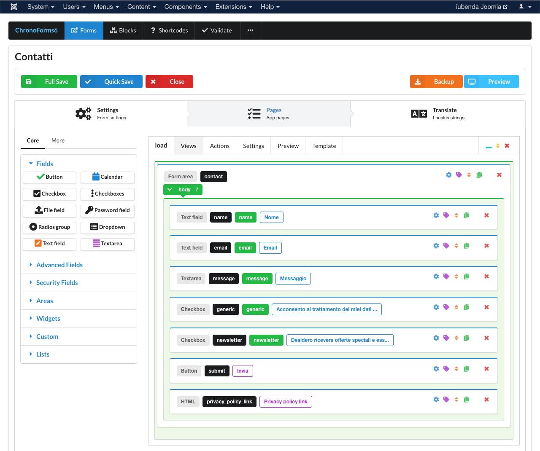Expand the Security Fields section

tap(57, 282)
